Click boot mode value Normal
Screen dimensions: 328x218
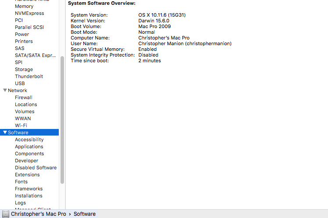(x=146, y=32)
